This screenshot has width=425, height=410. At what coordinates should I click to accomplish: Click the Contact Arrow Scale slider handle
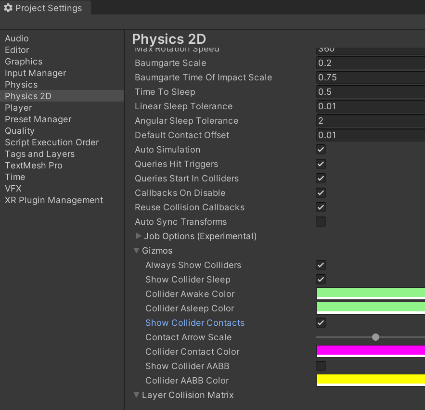[x=375, y=337]
